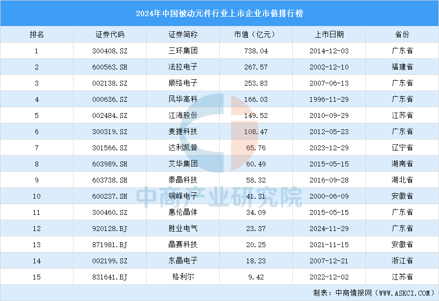The height and width of the screenshot is (301, 439).
Task: Select the company name "麦捷科技"
Action: pos(183,131)
